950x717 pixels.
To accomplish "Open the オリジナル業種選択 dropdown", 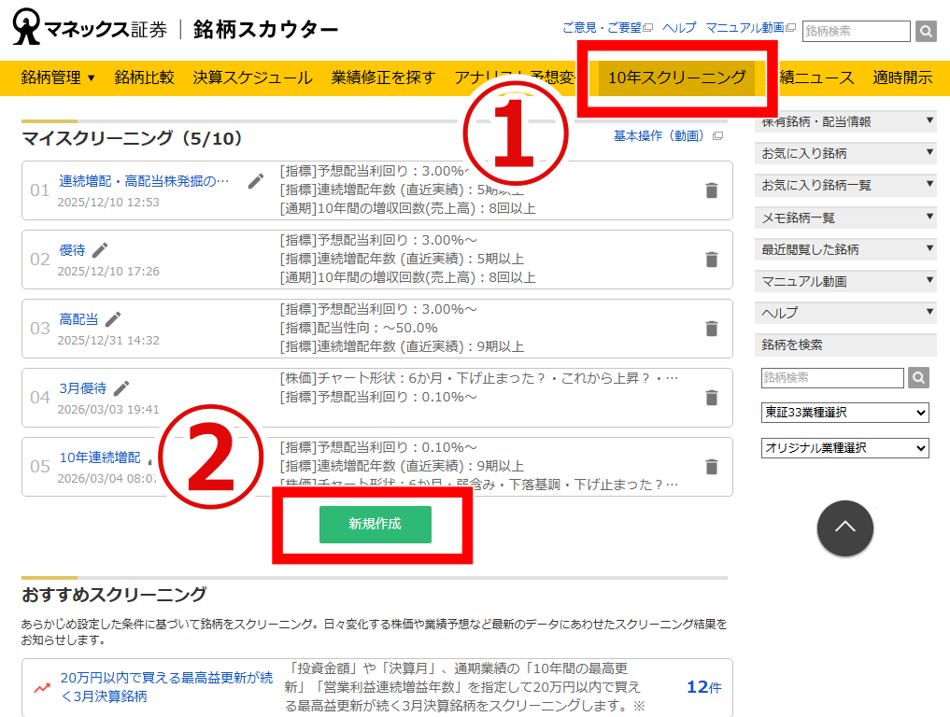I will click(845, 448).
